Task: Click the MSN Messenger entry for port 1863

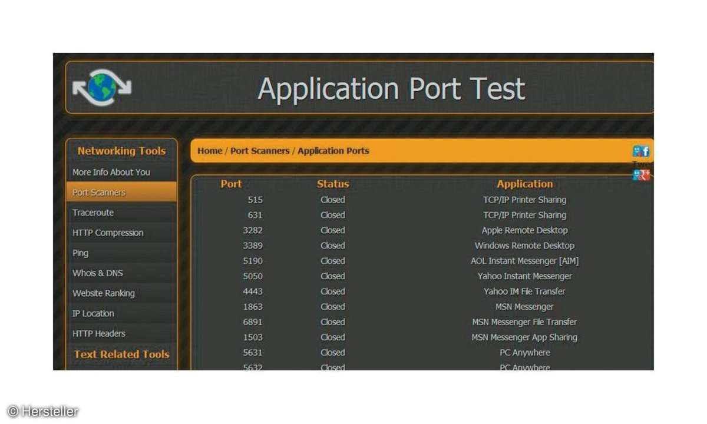Action: point(525,307)
